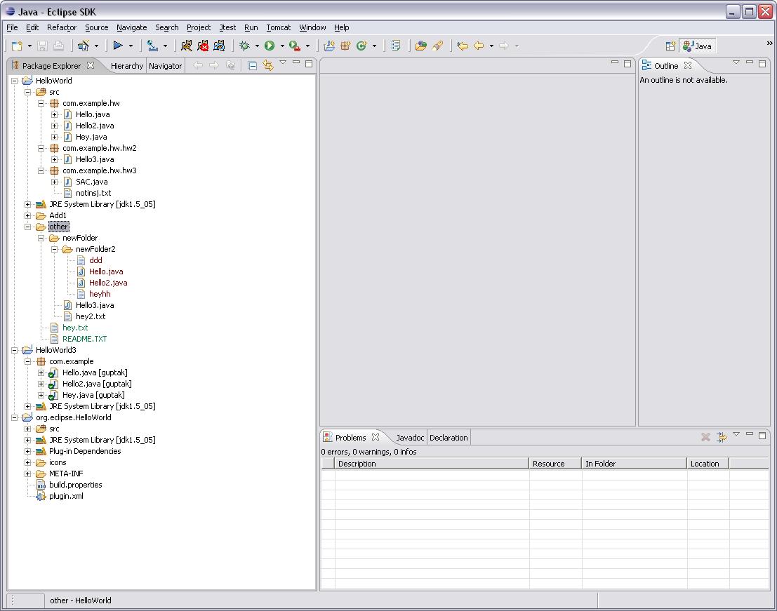The image size is (777, 611).
Task: Sort by the Resource column header
Action: pyautogui.click(x=555, y=464)
